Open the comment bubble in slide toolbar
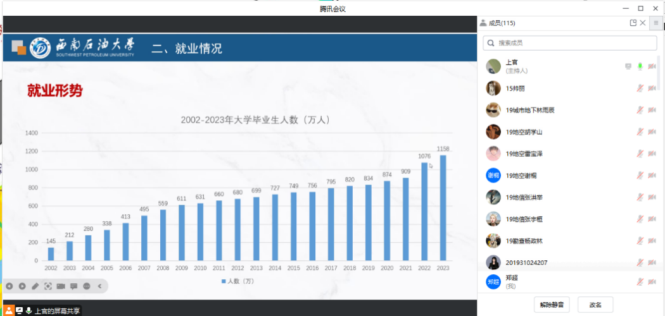Viewport: 665px width, 316px height. [x=73, y=286]
